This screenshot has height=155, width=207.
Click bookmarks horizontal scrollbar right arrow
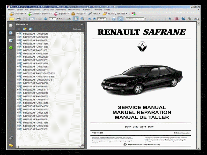(x=79, y=147)
